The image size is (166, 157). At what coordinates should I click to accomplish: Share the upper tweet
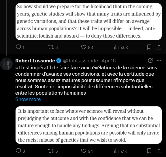[x=159, y=47]
